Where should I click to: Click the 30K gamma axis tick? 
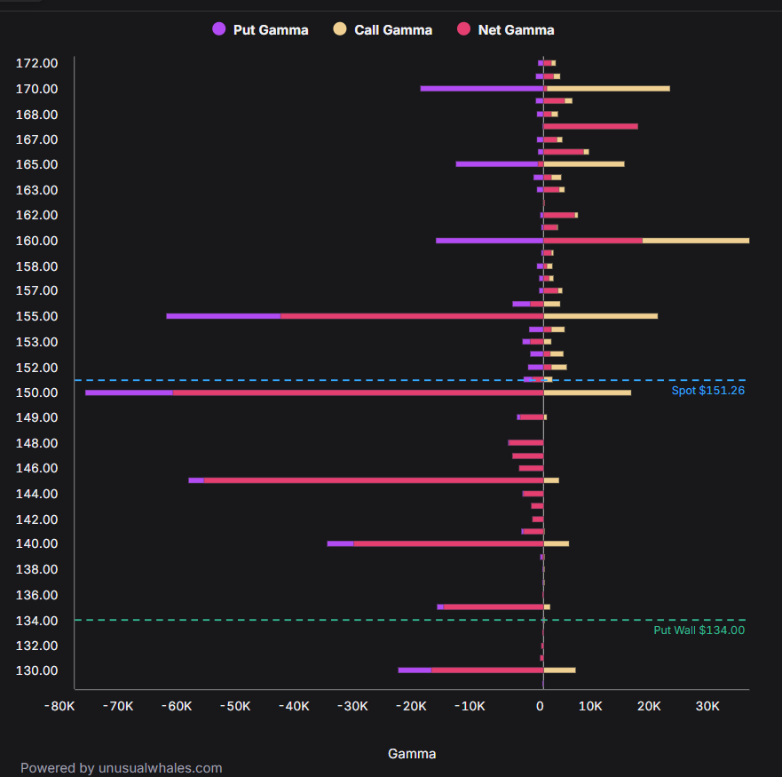[707, 706]
